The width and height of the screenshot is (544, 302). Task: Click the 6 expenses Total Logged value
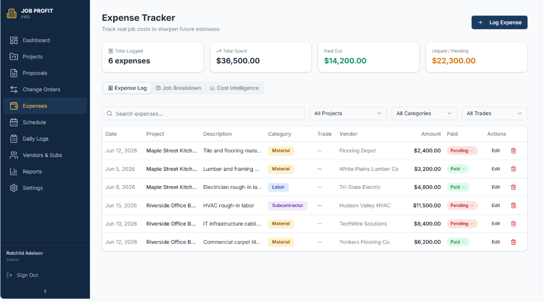tap(129, 61)
